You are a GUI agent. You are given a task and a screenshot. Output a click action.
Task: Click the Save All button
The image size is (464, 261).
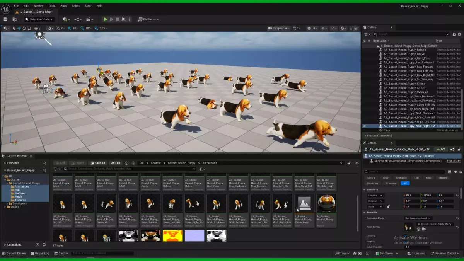[98, 163]
